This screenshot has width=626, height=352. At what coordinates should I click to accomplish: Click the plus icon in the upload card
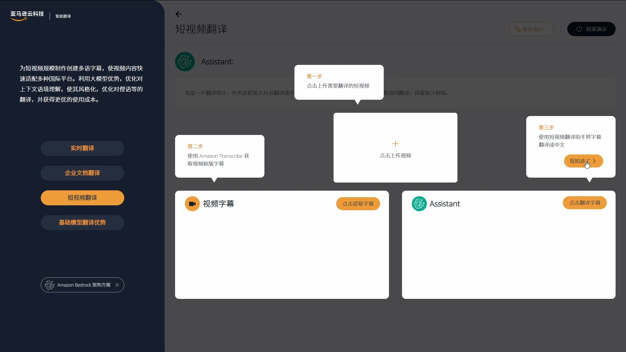(x=395, y=144)
